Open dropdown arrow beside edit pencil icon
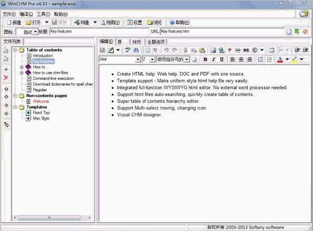313x231 pixels. 118,50
